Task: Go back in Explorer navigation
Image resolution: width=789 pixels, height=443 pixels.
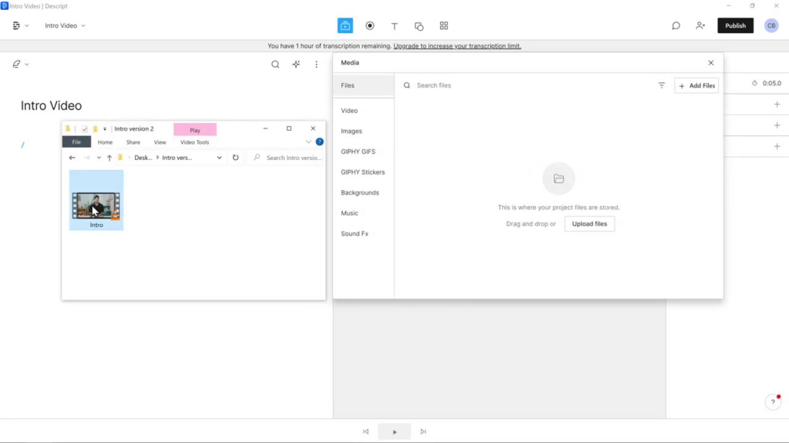Action: (72, 158)
